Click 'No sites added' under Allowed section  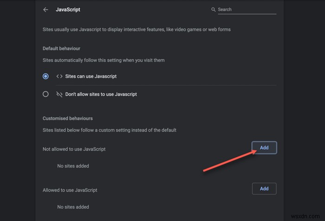coord(73,207)
